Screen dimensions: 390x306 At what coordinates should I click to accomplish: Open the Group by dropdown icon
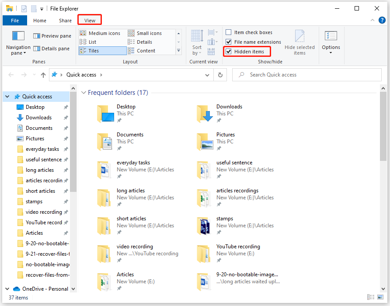[x=212, y=32]
